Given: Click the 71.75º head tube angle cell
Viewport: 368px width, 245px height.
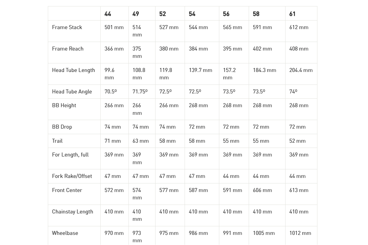Looking at the screenshot, I should (140, 92).
